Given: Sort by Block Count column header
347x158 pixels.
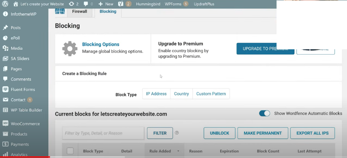Looking at the screenshot, I should point(268,151).
